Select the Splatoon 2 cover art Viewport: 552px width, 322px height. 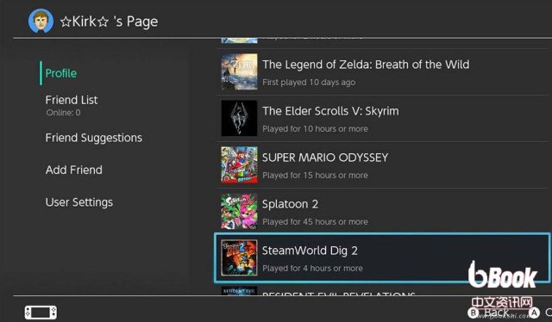(x=239, y=211)
